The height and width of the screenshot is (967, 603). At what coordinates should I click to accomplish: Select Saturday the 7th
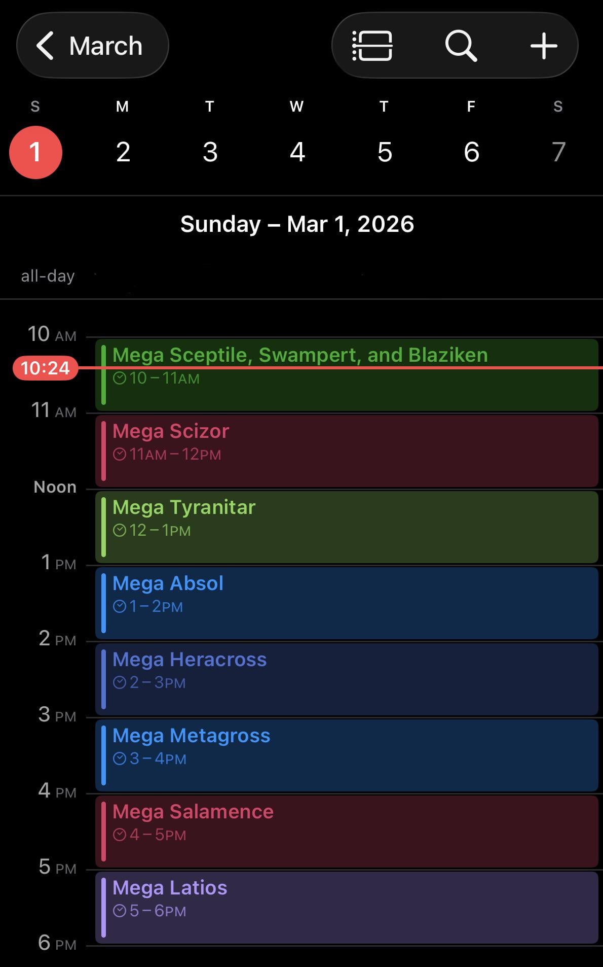tap(558, 152)
